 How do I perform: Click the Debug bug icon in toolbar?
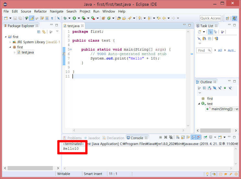point(65,18)
